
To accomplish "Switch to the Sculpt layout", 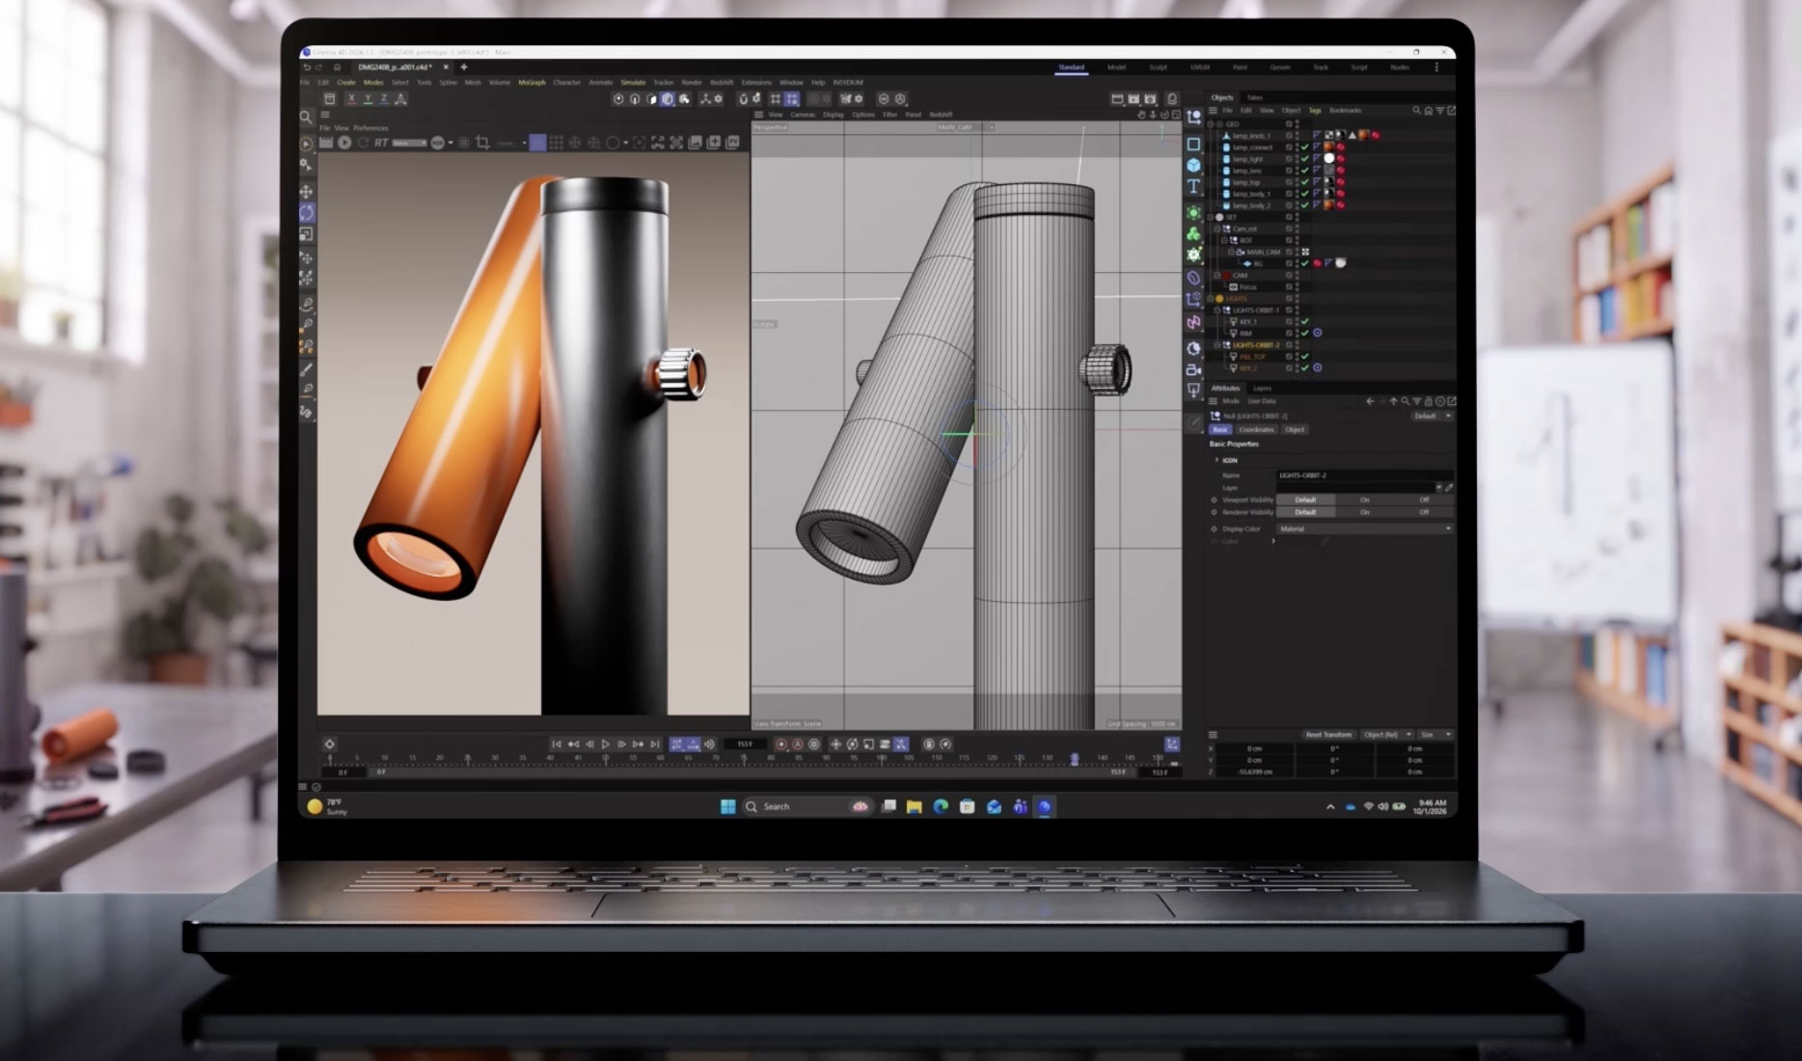I will tap(1158, 68).
